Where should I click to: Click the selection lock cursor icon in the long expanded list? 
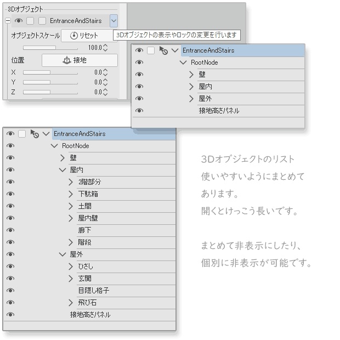[35, 134]
